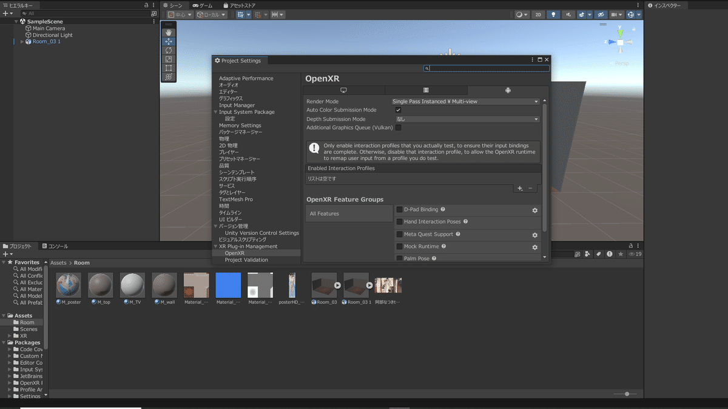Toggle scene lighting lightbulb button
The image size is (728, 409).
pos(553,15)
